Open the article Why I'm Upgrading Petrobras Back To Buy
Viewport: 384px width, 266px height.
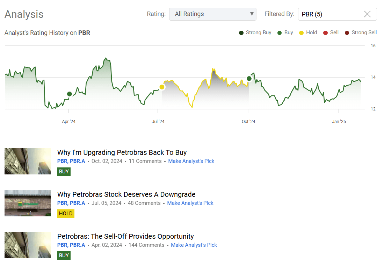122,152
